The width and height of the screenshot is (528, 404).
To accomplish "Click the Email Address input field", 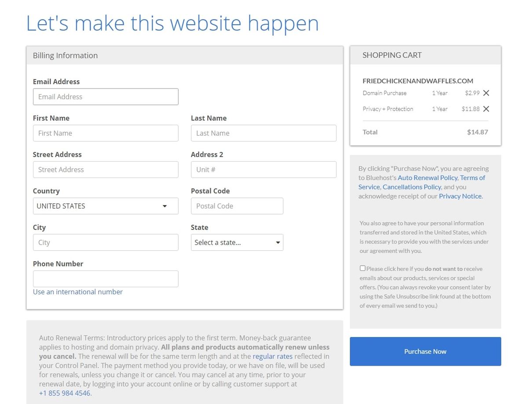I will click(x=106, y=96).
